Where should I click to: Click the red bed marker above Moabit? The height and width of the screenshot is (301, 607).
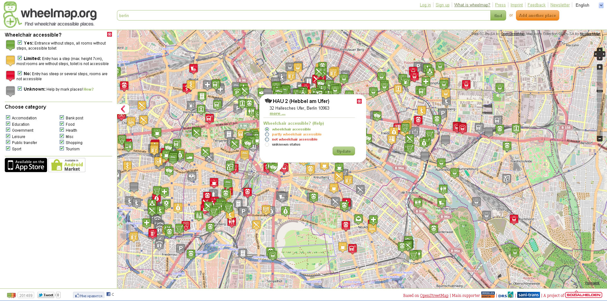(193, 68)
